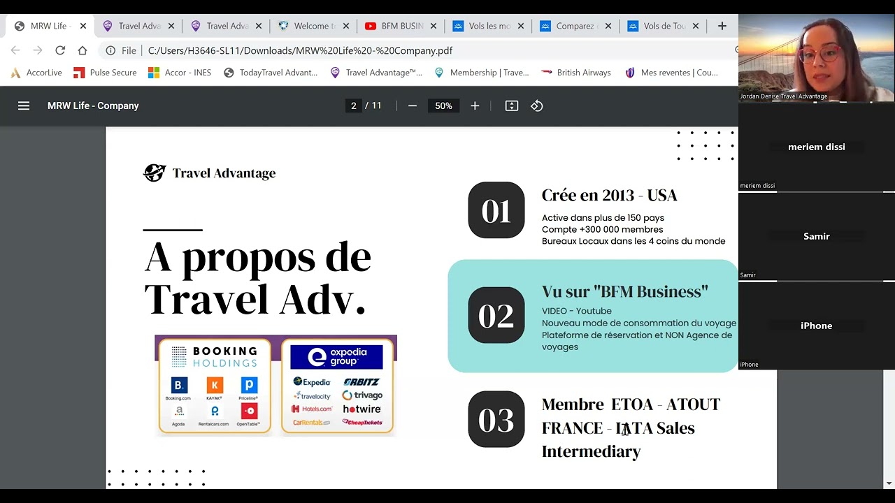This screenshot has height=503, width=895.
Task: Click the MRW Life - Company document title
Action: [93, 105]
